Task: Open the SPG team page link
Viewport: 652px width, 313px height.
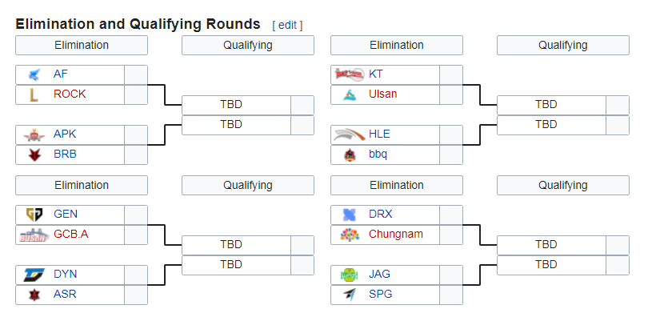Action: (x=380, y=295)
